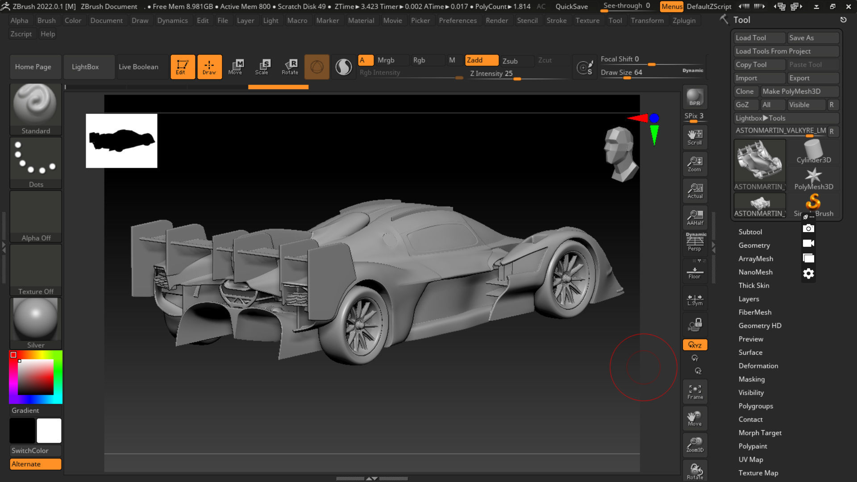The width and height of the screenshot is (857, 482).
Task: Click the SwitchColor button
Action: coord(36,451)
